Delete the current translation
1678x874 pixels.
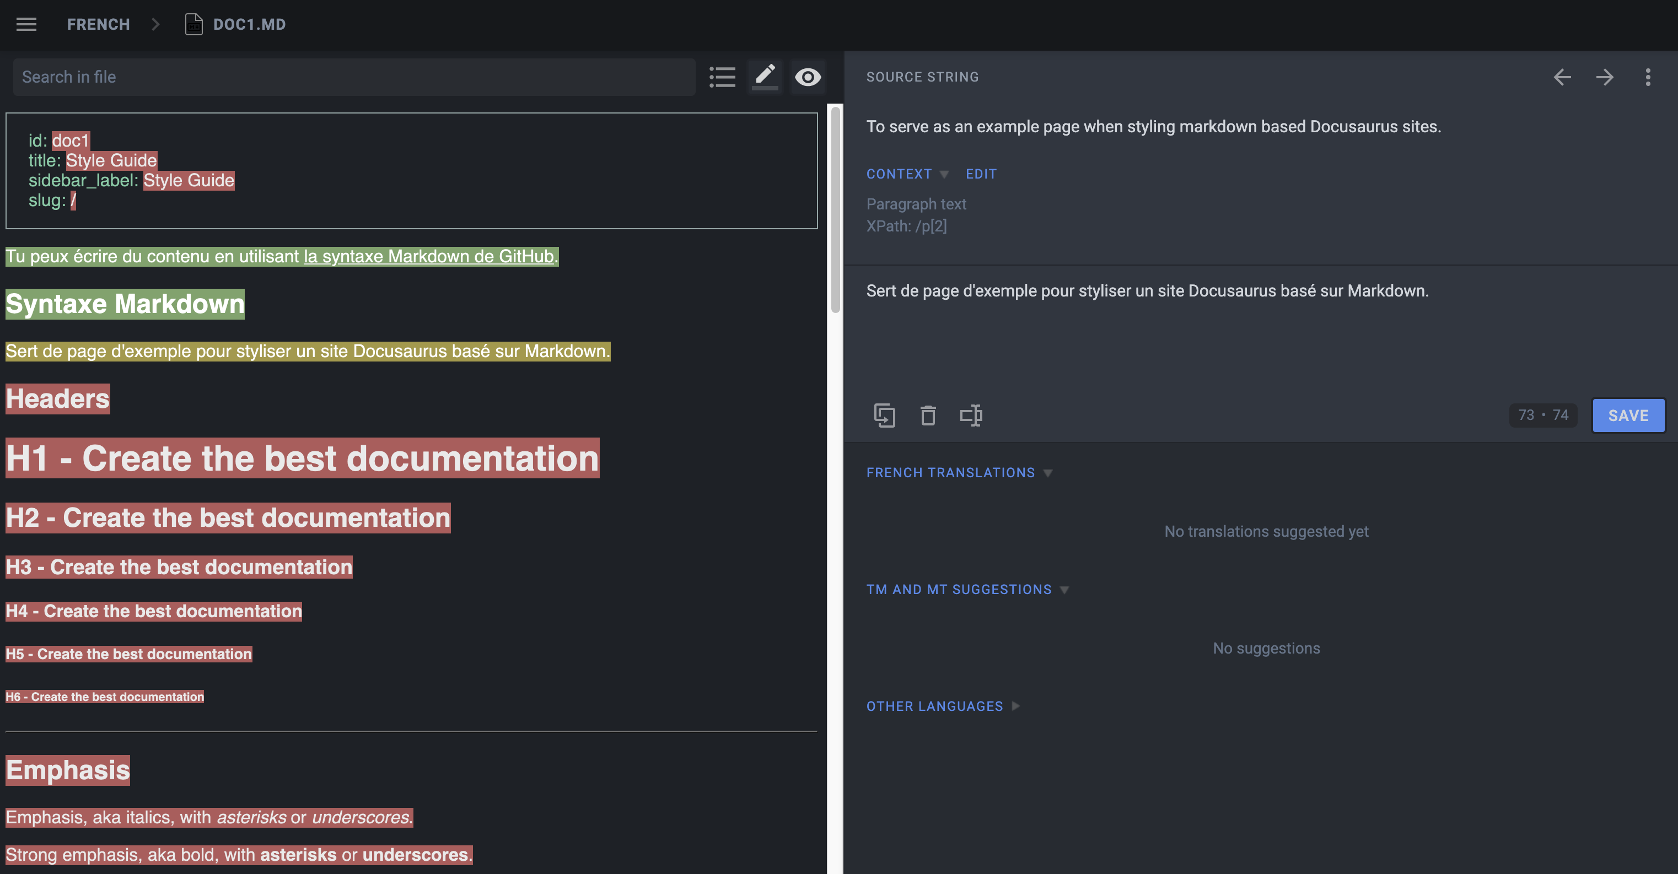[x=928, y=415]
